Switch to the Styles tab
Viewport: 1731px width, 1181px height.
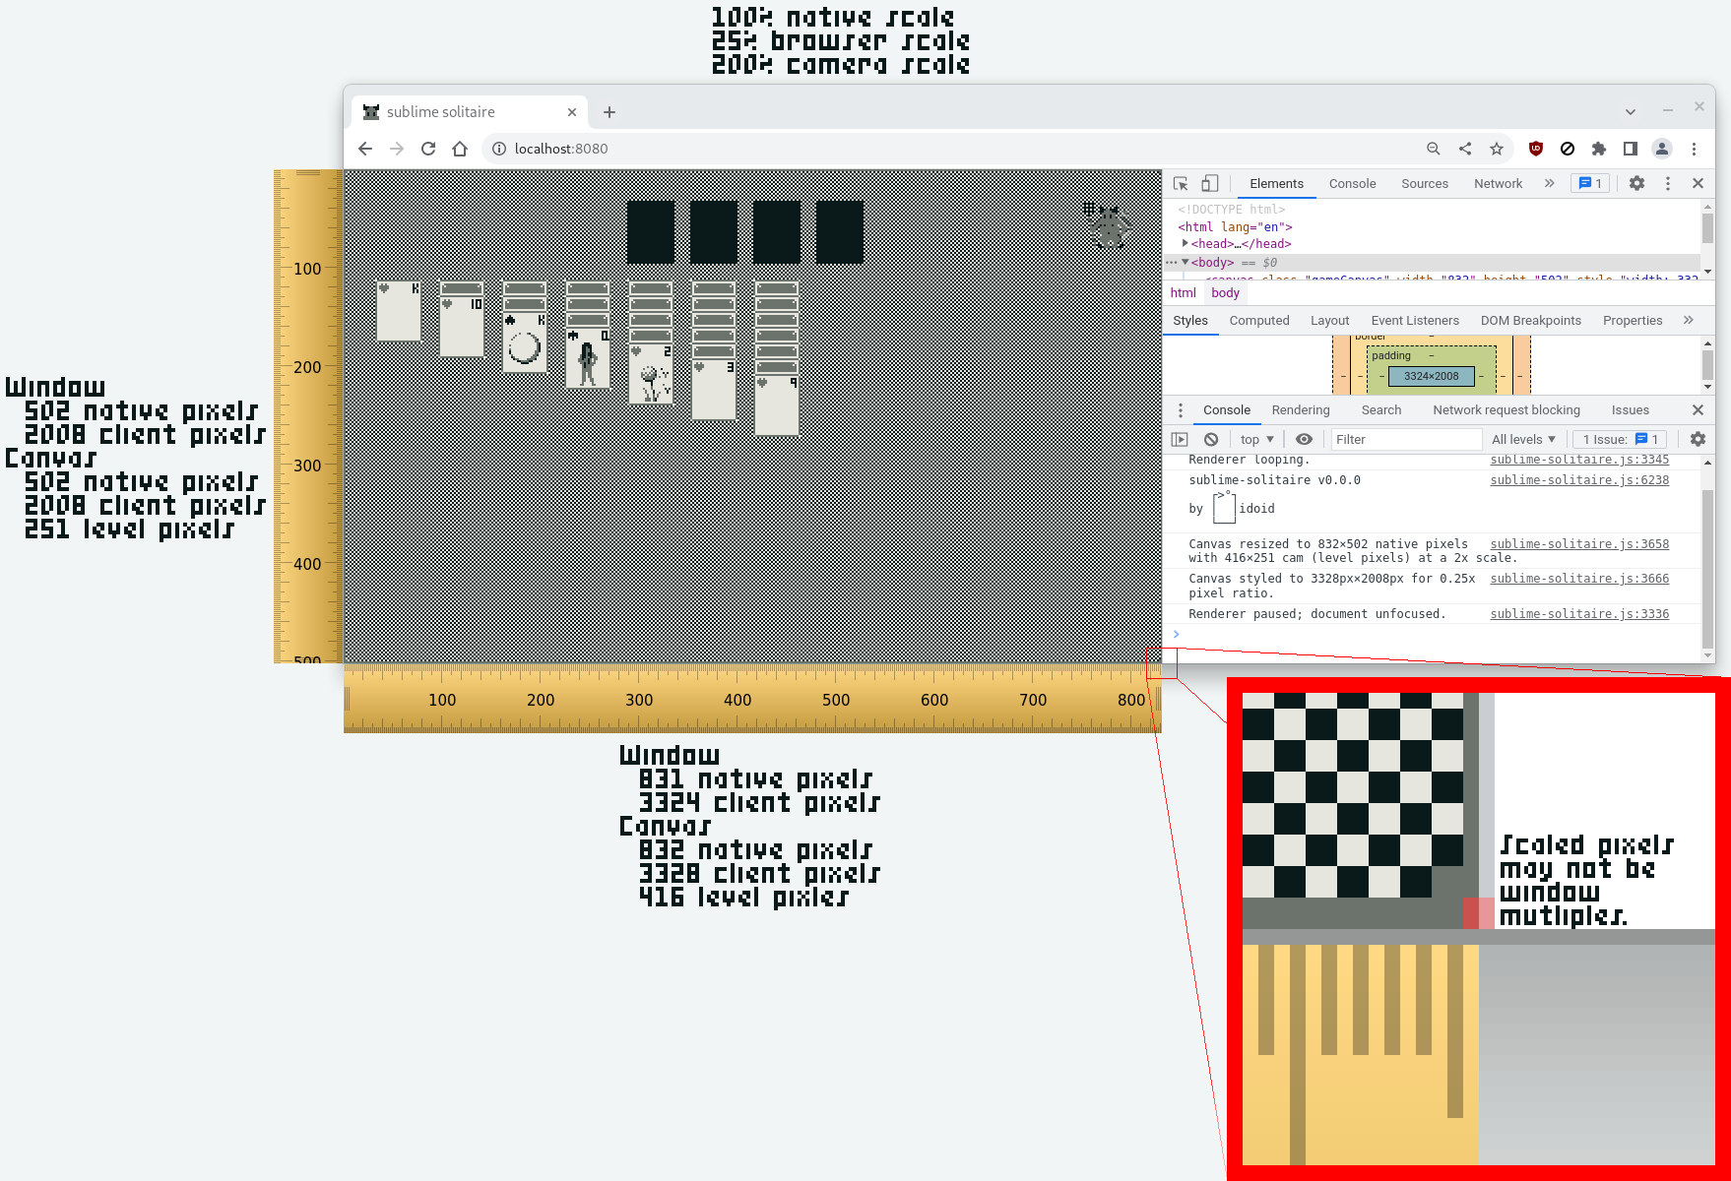click(1189, 320)
